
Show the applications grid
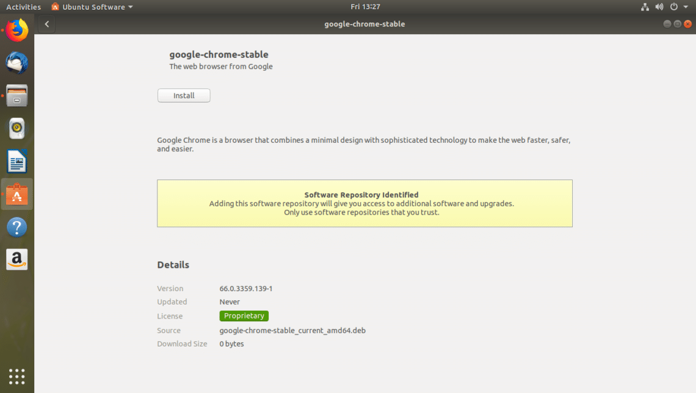pos(17,376)
